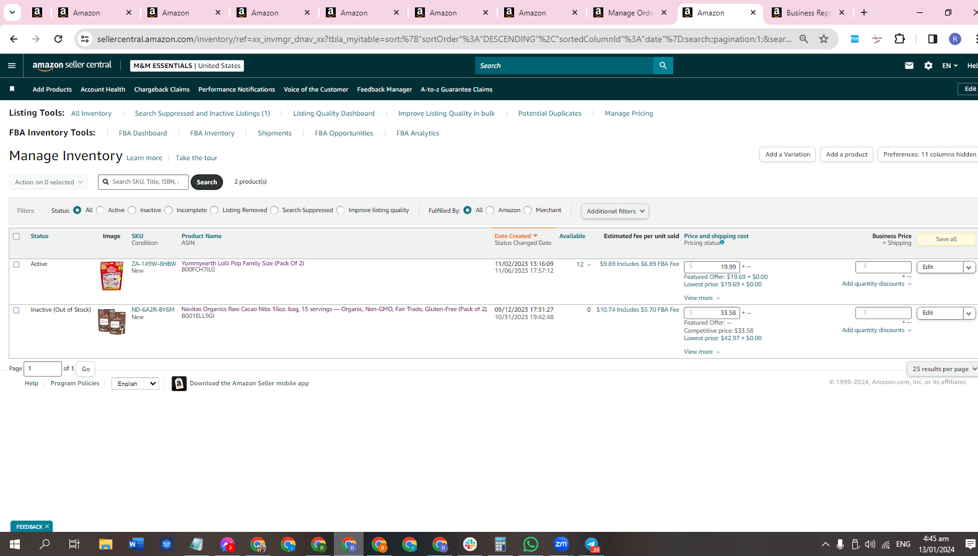
Task: Open browser side panel icon
Action: pyautogui.click(x=932, y=39)
